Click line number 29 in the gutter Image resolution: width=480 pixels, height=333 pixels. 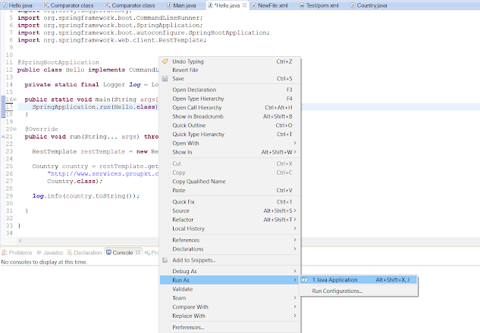(x=9, y=196)
